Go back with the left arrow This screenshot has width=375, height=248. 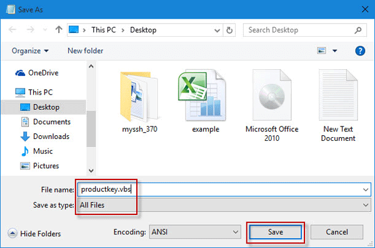click(12, 30)
